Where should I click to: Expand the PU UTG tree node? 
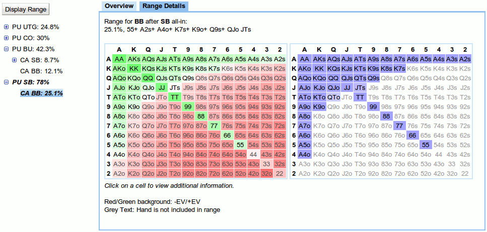point(6,27)
